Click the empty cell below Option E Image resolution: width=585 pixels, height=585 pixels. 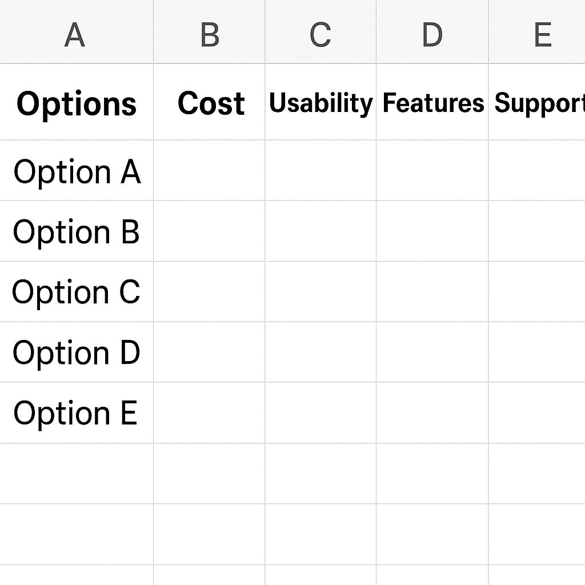tap(77, 474)
